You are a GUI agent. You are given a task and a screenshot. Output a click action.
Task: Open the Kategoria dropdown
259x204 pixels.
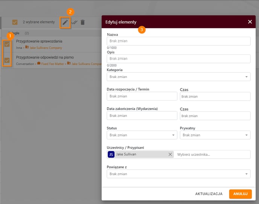tap(178, 77)
